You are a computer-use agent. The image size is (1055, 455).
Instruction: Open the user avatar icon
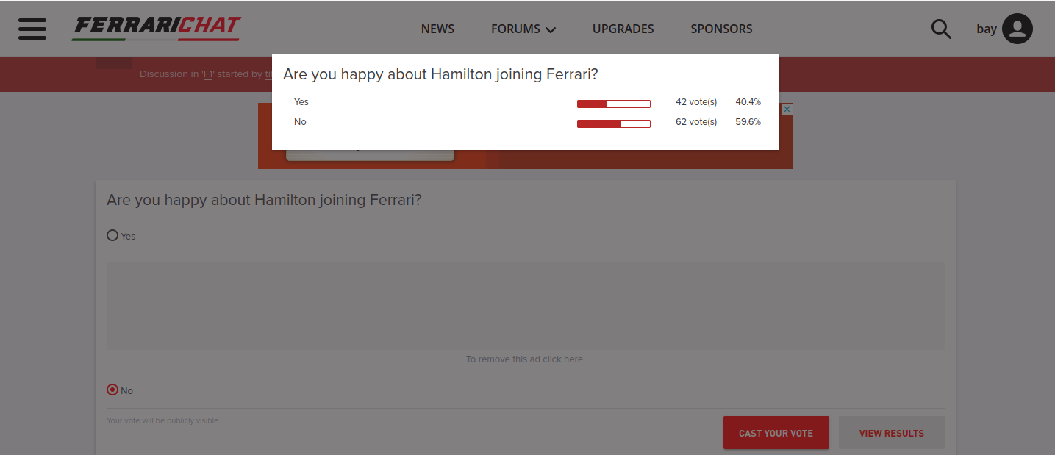[x=1018, y=29]
